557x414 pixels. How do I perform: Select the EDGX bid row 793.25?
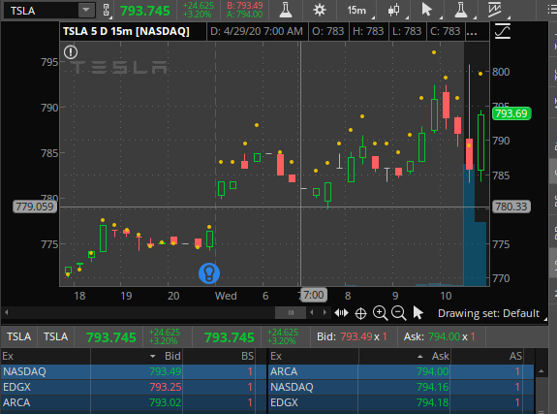pyautogui.click(x=134, y=387)
